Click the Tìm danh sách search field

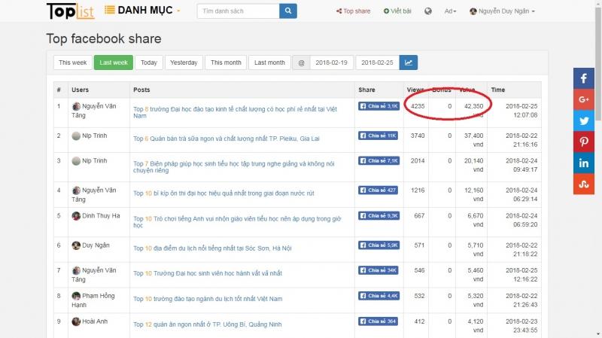(x=238, y=11)
